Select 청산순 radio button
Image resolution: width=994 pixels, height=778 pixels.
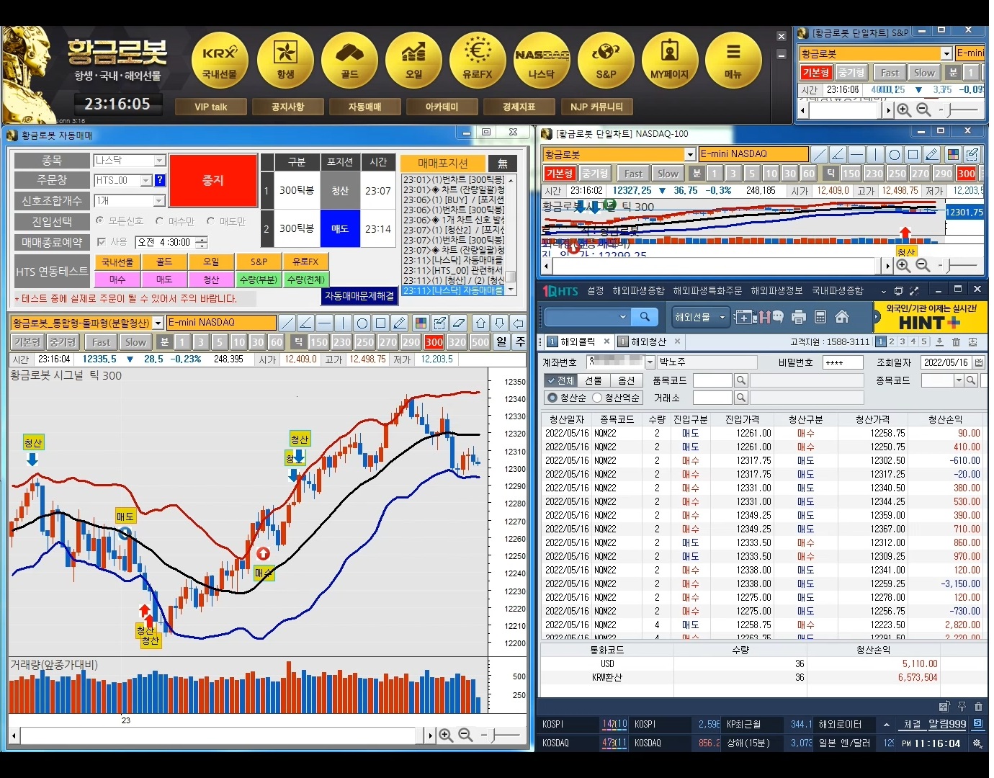point(552,398)
